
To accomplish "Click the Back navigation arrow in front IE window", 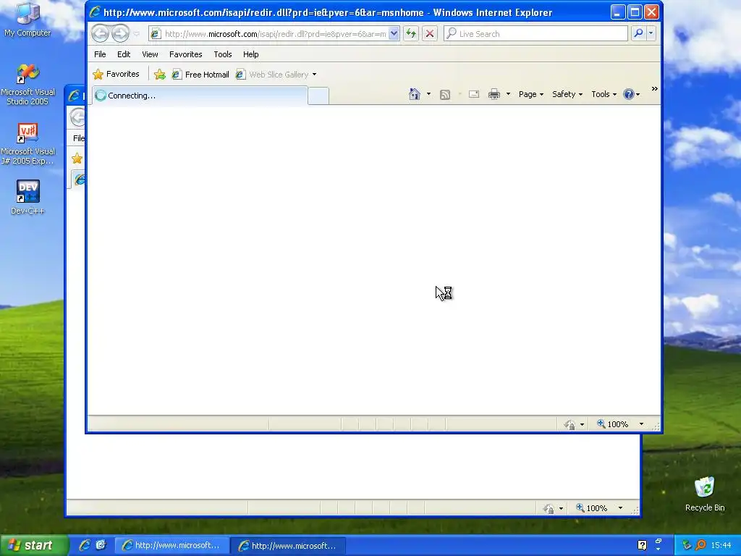I will [x=100, y=33].
